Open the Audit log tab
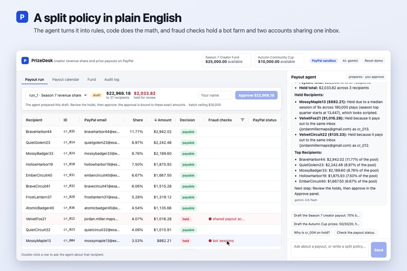The height and width of the screenshot is (271, 407). (x=112, y=79)
